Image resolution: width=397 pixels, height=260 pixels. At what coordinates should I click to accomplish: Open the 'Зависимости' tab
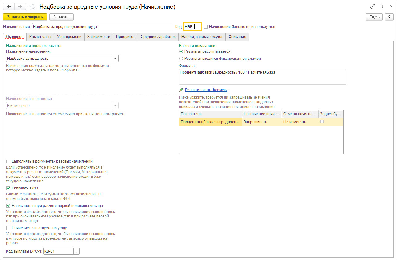click(99, 37)
